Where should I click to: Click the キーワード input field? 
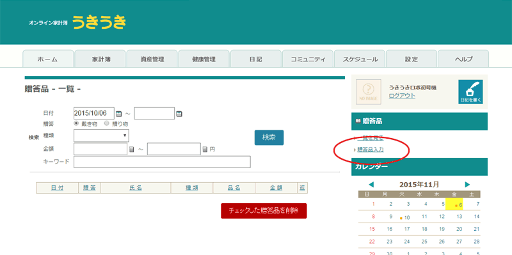pyautogui.click(x=162, y=162)
